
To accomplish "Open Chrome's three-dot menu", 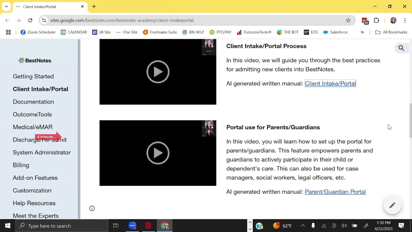I will point(405,20).
